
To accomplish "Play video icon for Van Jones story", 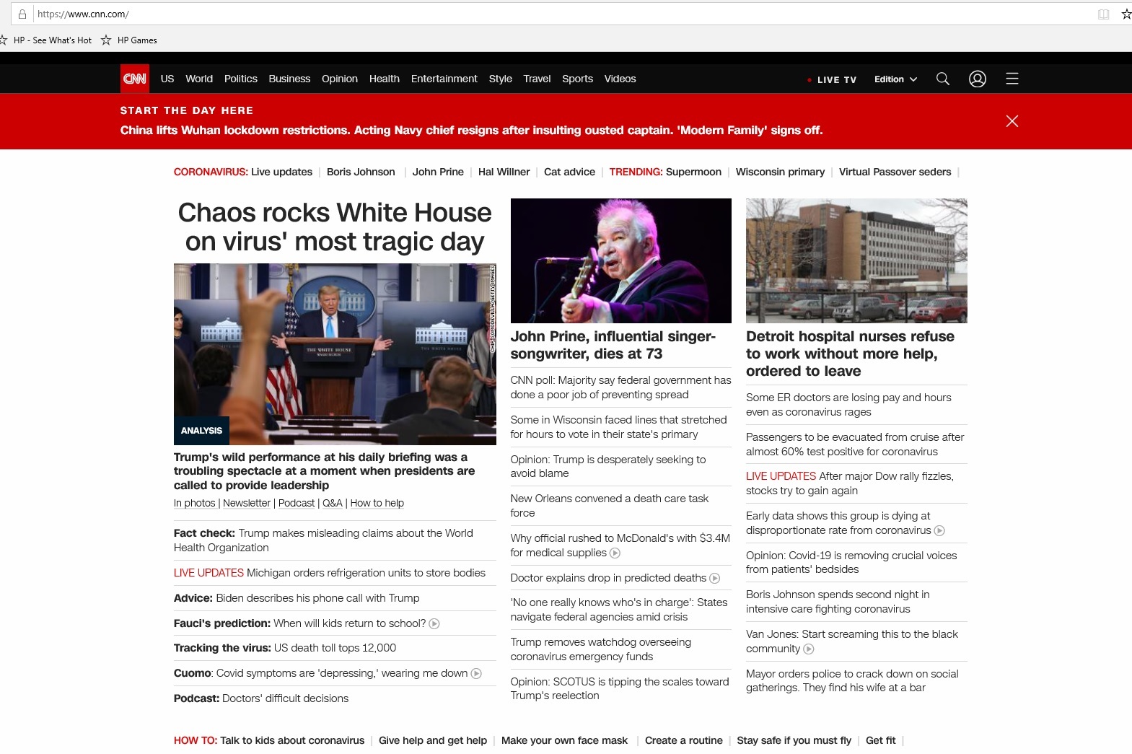I will [x=809, y=649].
